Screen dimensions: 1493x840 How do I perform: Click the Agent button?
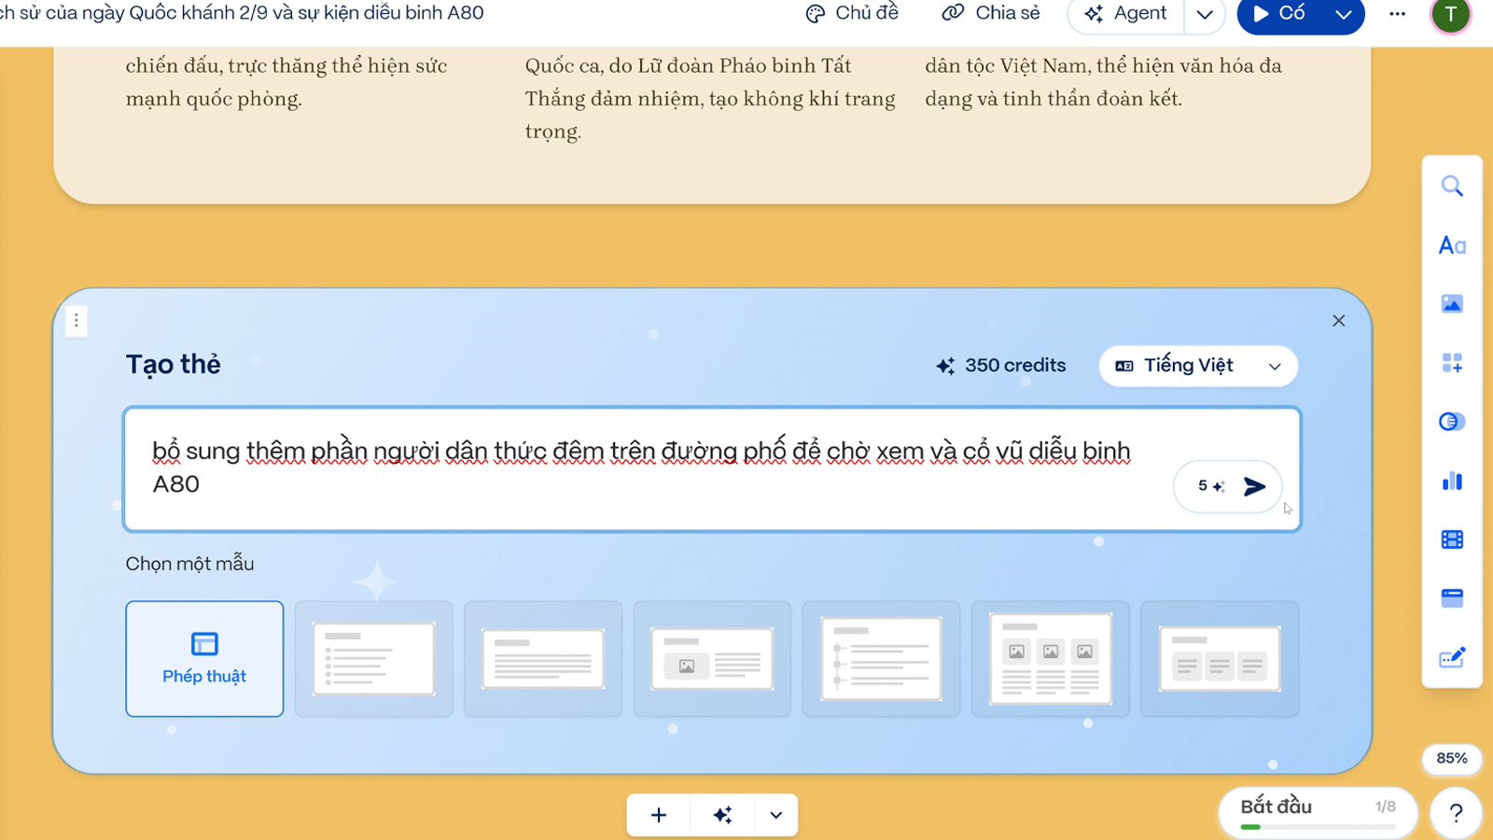(x=1126, y=13)
